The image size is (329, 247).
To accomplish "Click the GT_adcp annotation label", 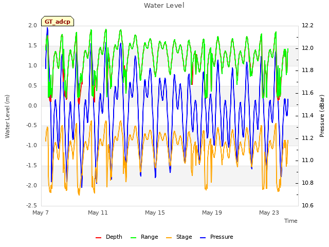I will tap(58, 21).
